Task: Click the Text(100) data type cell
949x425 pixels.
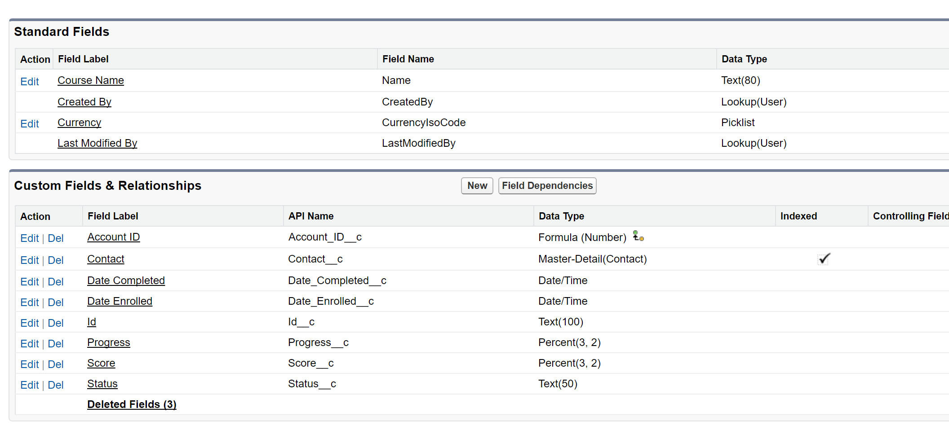Action: coord(561,322)
